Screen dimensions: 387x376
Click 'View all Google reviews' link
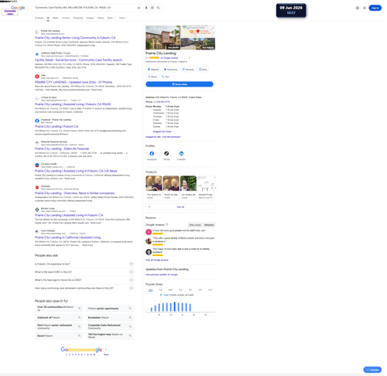(157, 260)
